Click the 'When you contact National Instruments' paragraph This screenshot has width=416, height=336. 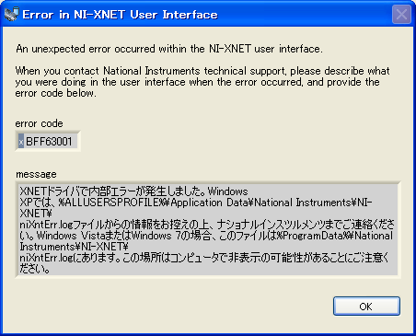coord(202,82)
